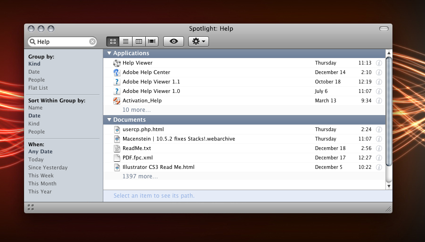Click the Quick Look eye button
The width and height of the screenshot is (425, 242).
(x=174, y=42)
